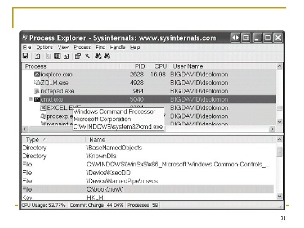
Task: Click the Process Explorer title bar icon
Action: (x=25, y=38)
